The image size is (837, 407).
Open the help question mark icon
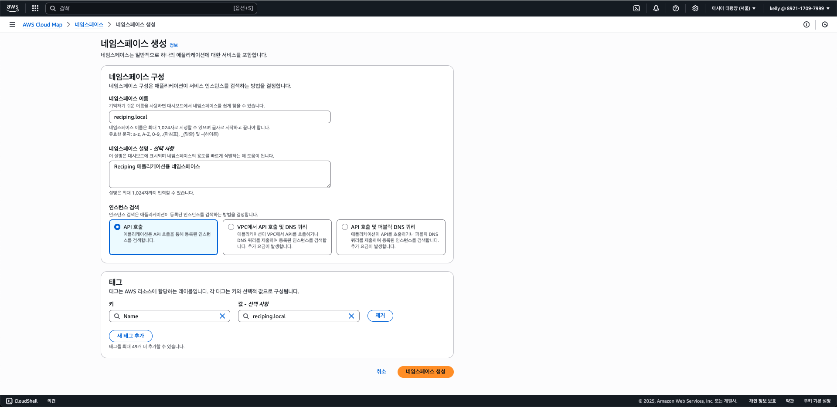click(676, 8)
